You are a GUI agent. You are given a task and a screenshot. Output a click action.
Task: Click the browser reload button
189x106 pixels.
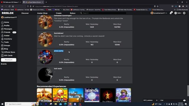click(9, 6)
